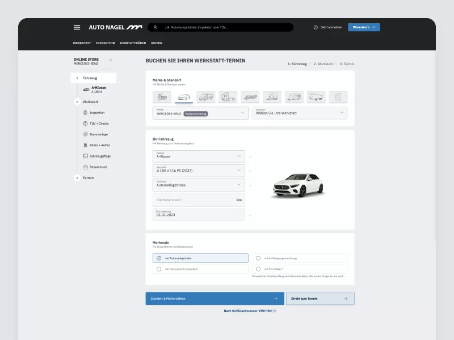Enable 'mit Plus-Paket' option

click(x=300, y=269)
